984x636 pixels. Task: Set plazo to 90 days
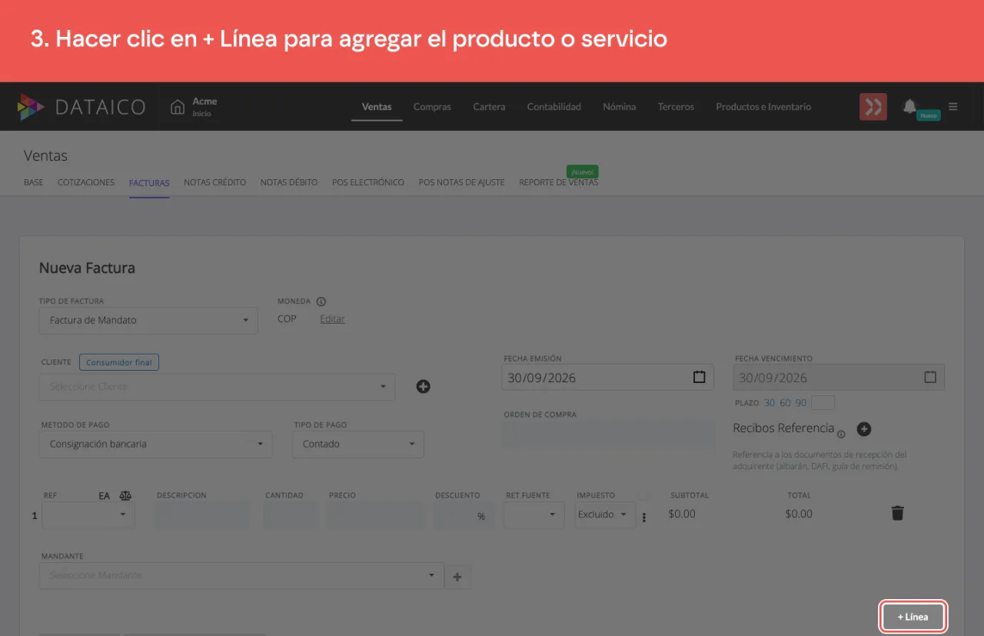pos(801,403)
